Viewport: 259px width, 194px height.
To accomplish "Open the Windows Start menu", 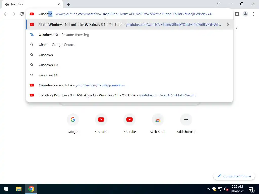I will click(x=6, y=189).
